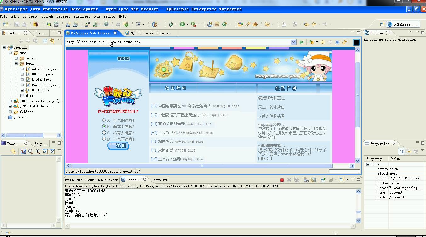Switch to the Tasks tab
The height and width of the screenshot is (237, 426).
coord(90,180)
